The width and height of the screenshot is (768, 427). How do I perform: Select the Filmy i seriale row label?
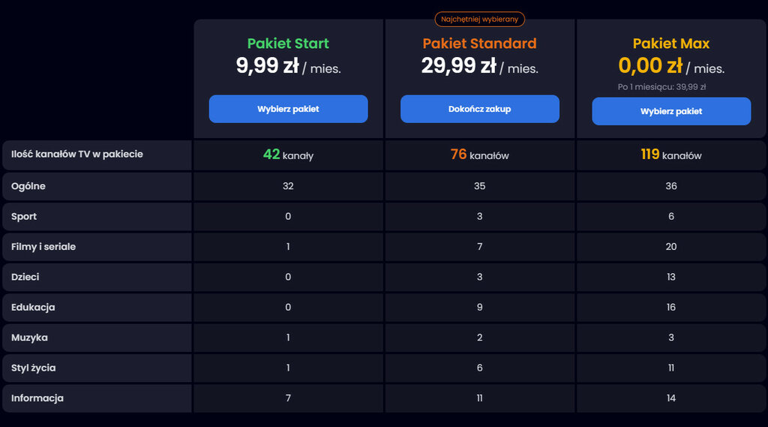coord(43,247)
